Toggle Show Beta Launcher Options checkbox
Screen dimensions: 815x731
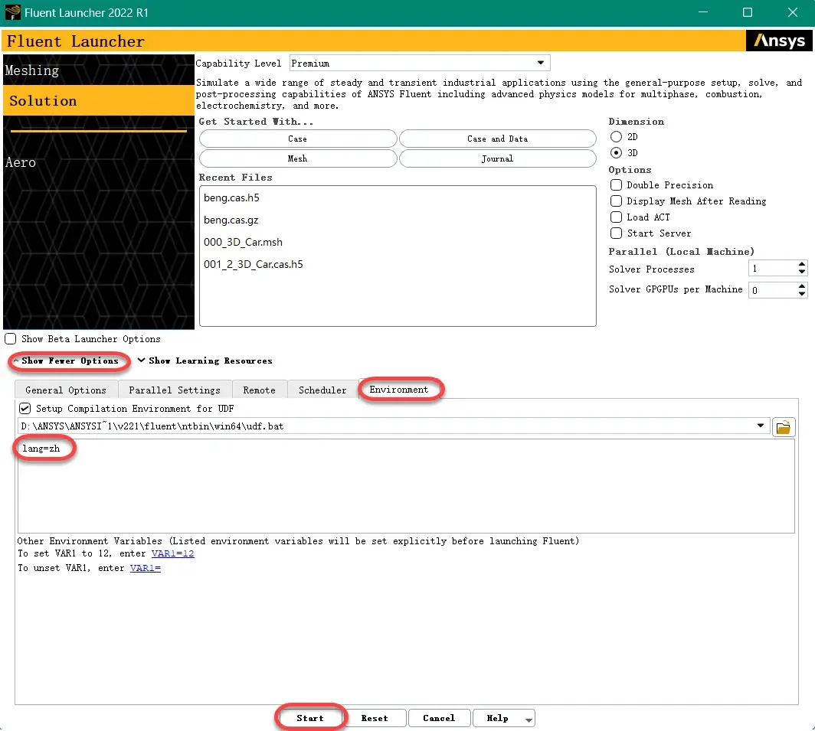(x=11, y=339)
